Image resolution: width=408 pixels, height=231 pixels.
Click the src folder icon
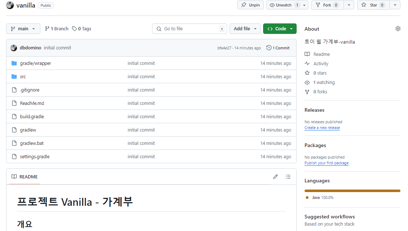click(x=14, y=76)
